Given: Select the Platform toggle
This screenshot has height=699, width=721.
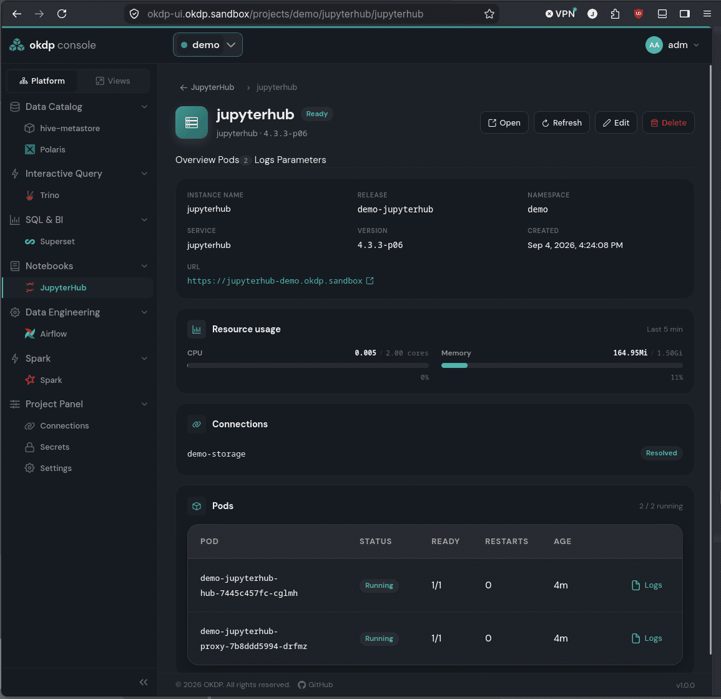Looking at the screenshot, I should pos(42,81).
